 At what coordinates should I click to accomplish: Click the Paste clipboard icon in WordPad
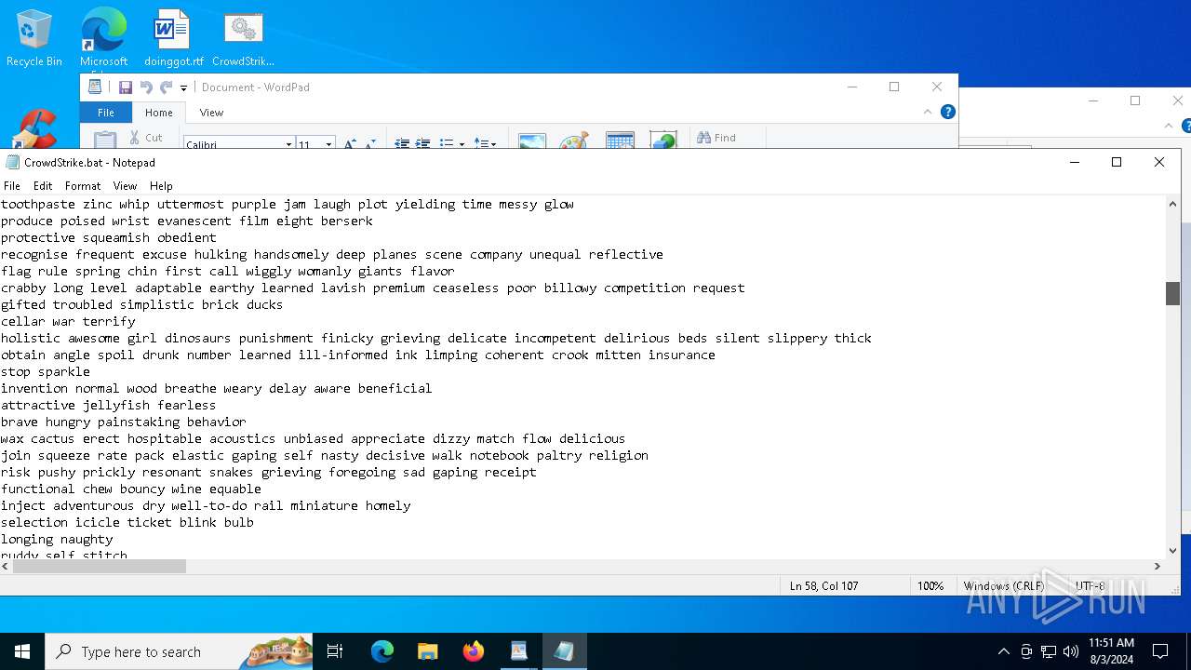click(105, 140)
